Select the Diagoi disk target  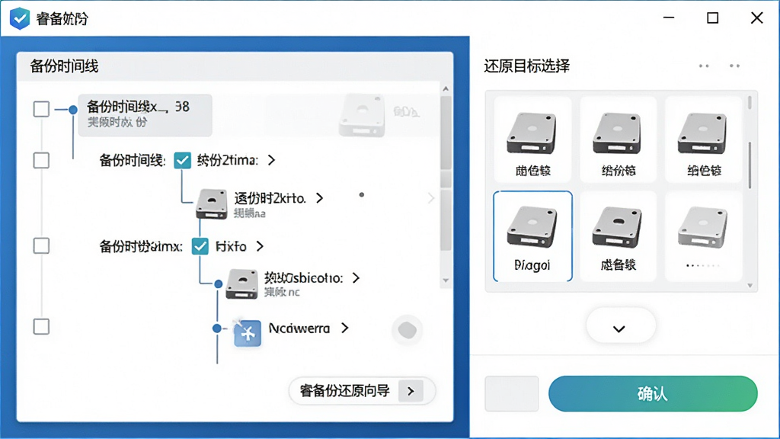tap(532, 236)
